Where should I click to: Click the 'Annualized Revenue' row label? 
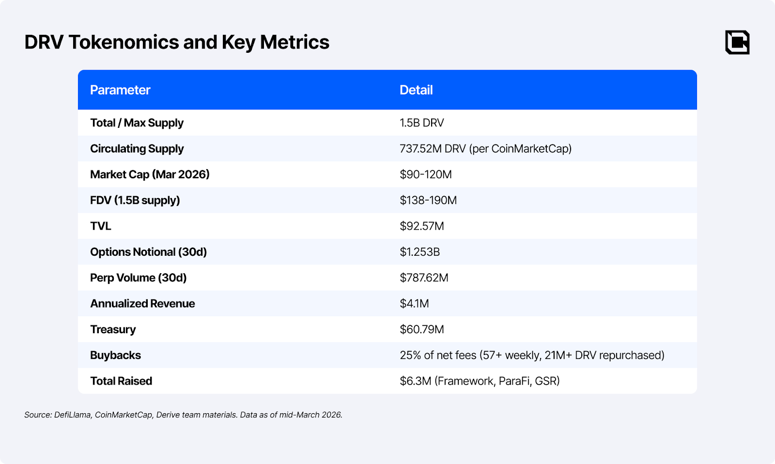click(x=142, y=304)
